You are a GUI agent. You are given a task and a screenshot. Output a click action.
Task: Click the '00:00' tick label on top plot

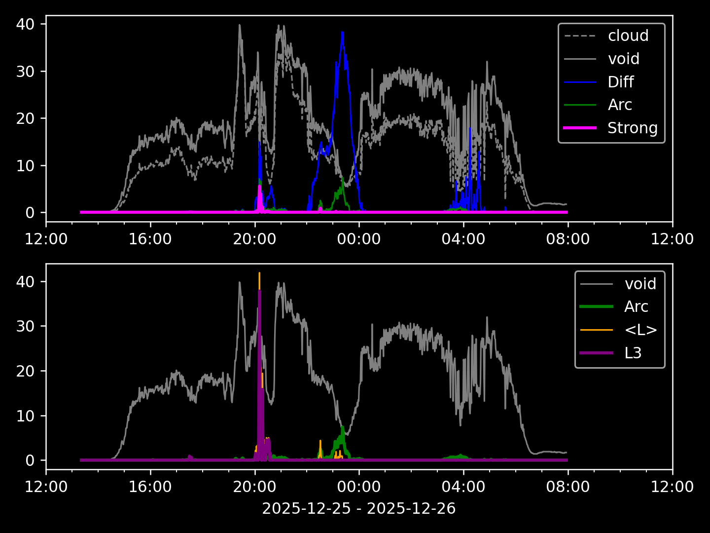point(358,239)
